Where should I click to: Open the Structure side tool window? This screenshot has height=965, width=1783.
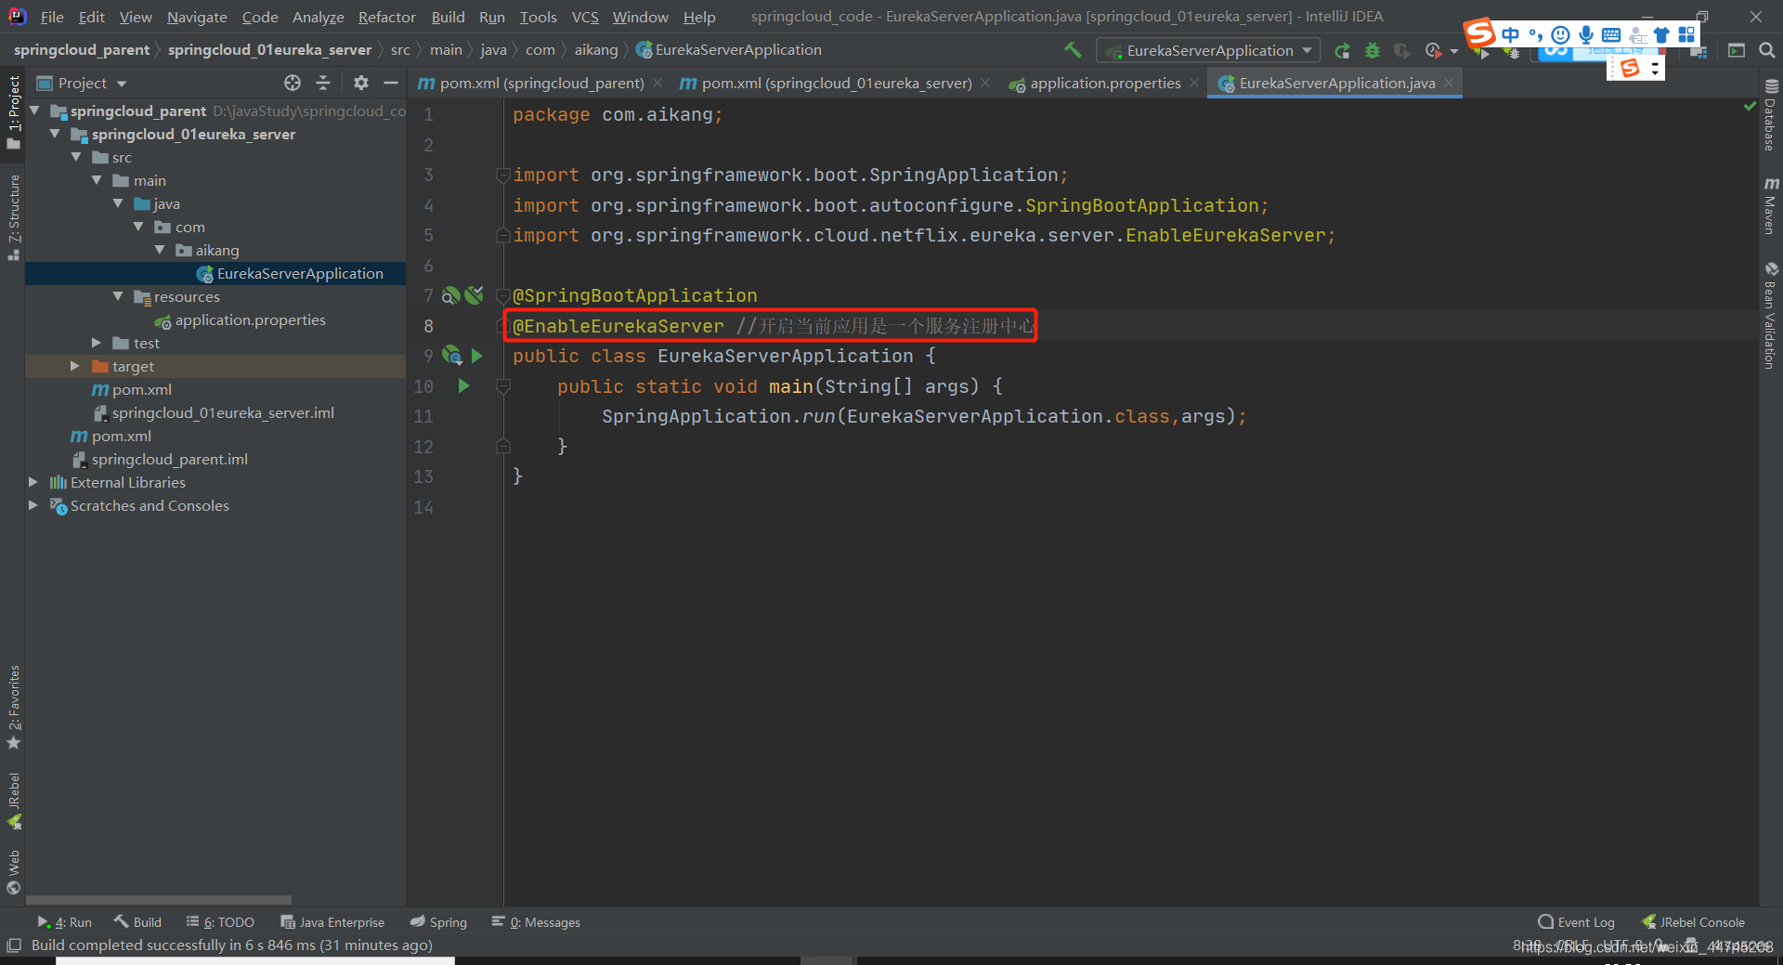tap(13, 216)
